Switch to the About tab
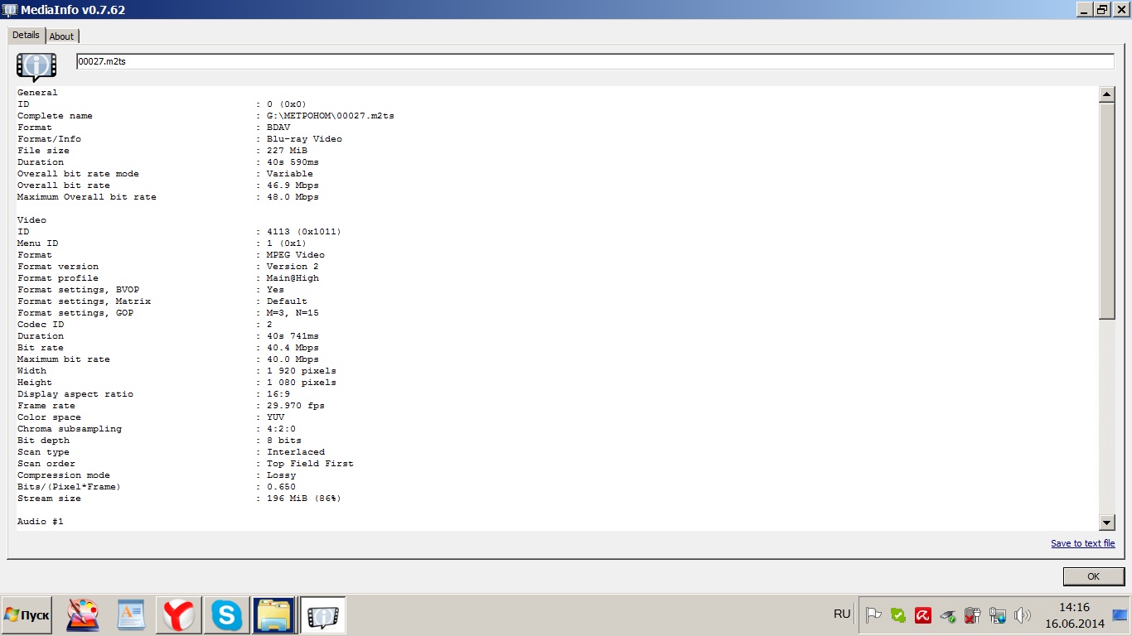Screen dimensions: 1132x636 (x=61, y=36)
